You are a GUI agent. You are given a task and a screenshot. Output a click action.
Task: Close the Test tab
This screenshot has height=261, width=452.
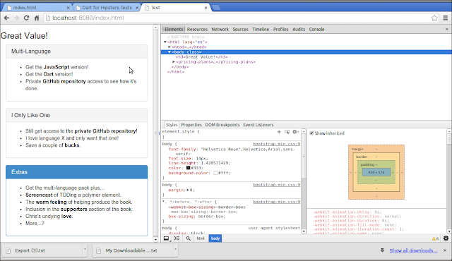tap(206, 8)
